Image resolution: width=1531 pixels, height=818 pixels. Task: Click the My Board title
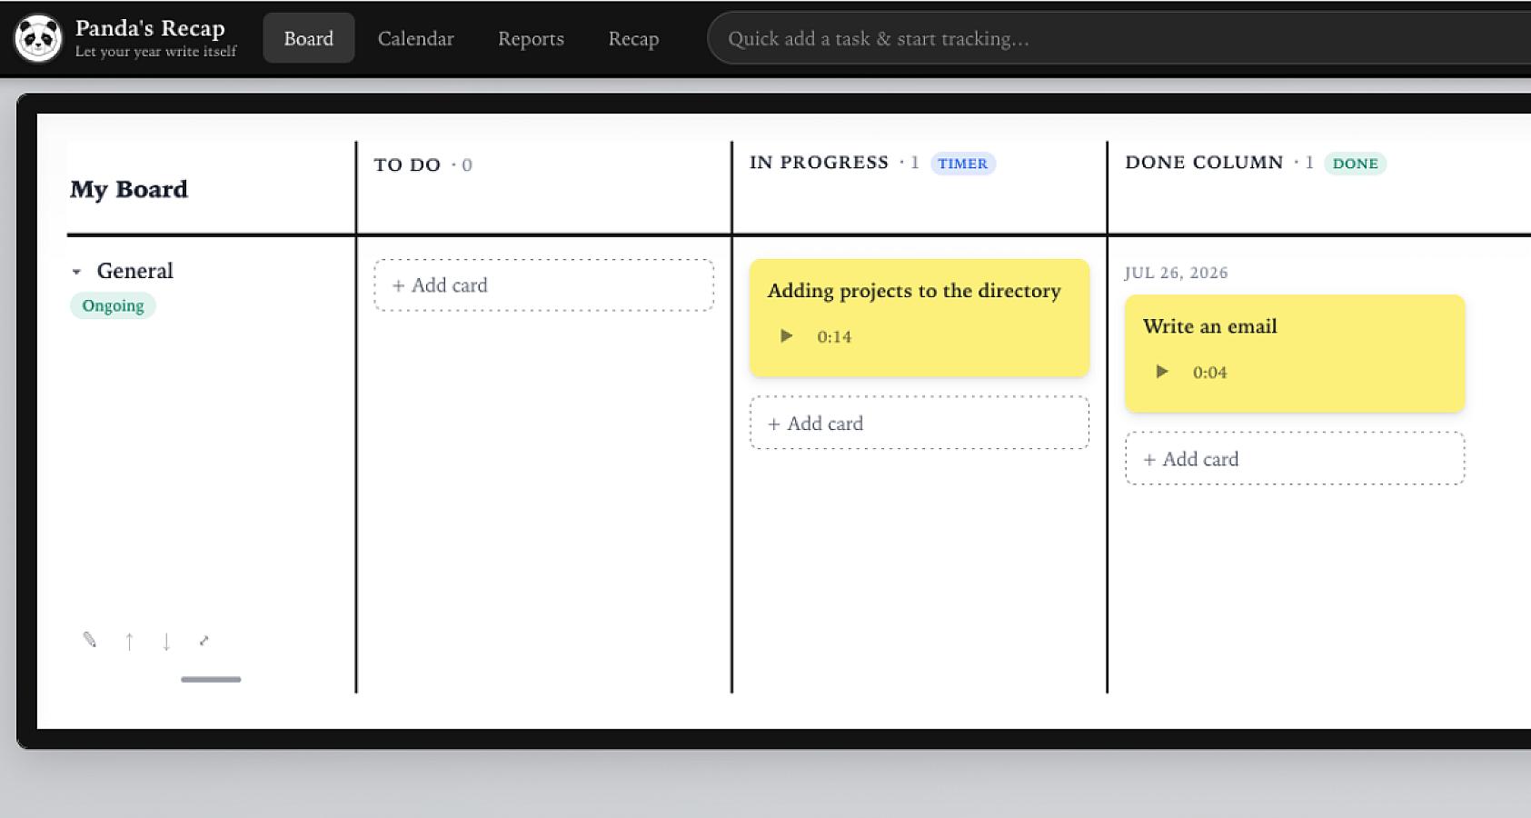click(129, 189)
